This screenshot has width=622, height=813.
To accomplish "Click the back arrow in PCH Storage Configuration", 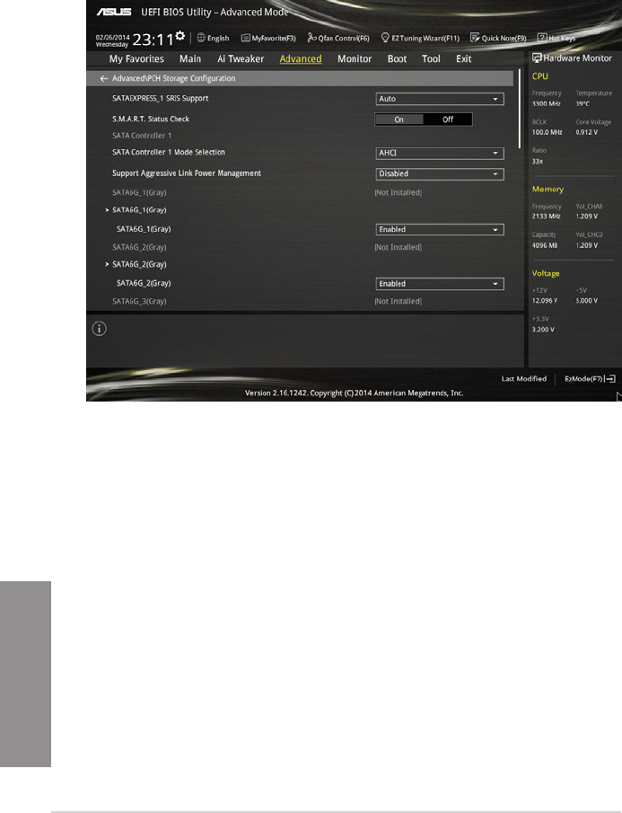I will [x=103, y=79].
